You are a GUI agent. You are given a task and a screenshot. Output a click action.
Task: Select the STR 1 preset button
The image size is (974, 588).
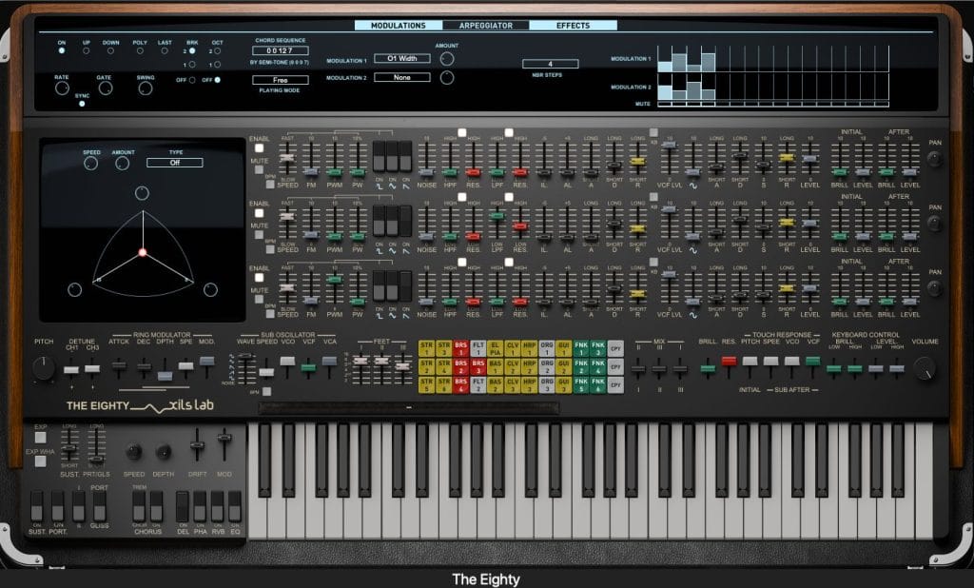click(426, 349)
